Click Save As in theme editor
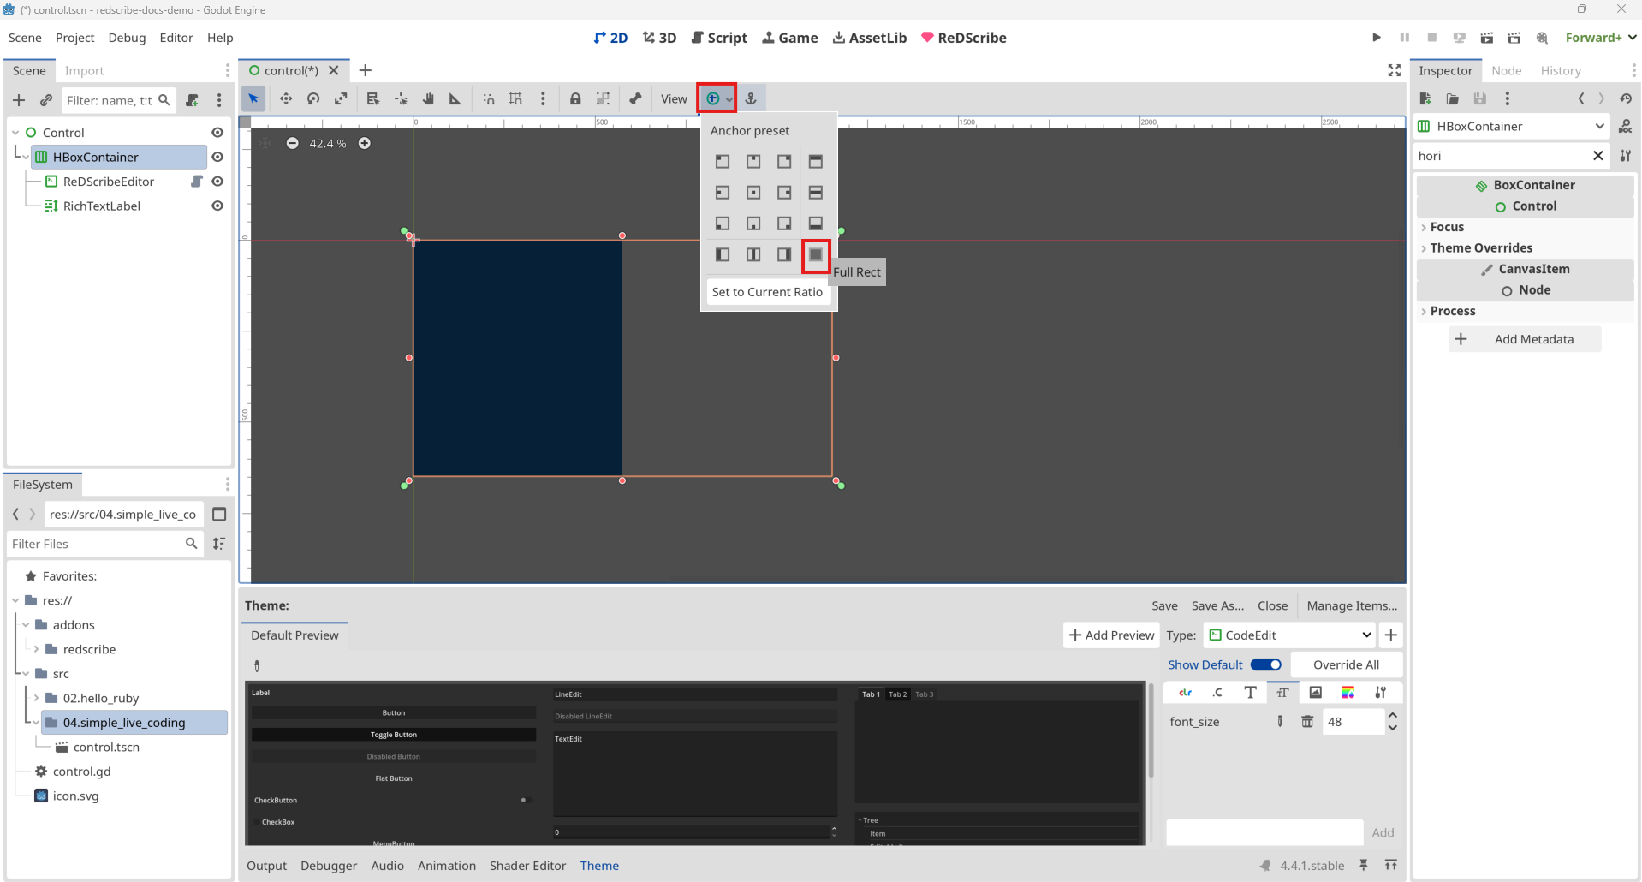 click(x=1217, y=605)
